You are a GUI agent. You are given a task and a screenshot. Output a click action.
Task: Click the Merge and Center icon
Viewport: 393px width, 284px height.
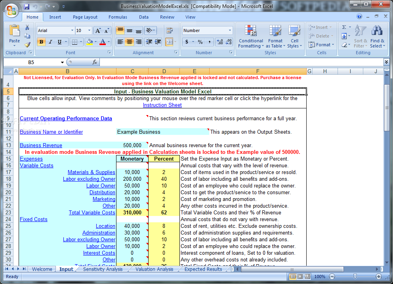pyautogui.click(x=169, y=42)
